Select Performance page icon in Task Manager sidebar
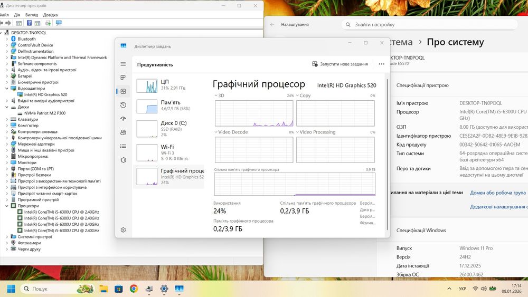528x297 pixels. point(123,91)
